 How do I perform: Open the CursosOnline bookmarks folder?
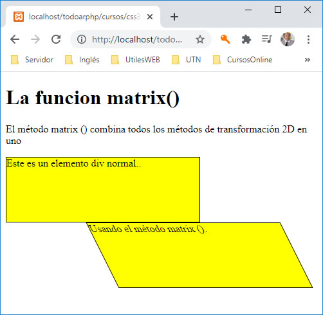pyautogui.click(x=243, y=60)
